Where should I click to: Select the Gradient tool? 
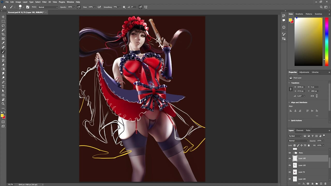[x=3, y=69]
